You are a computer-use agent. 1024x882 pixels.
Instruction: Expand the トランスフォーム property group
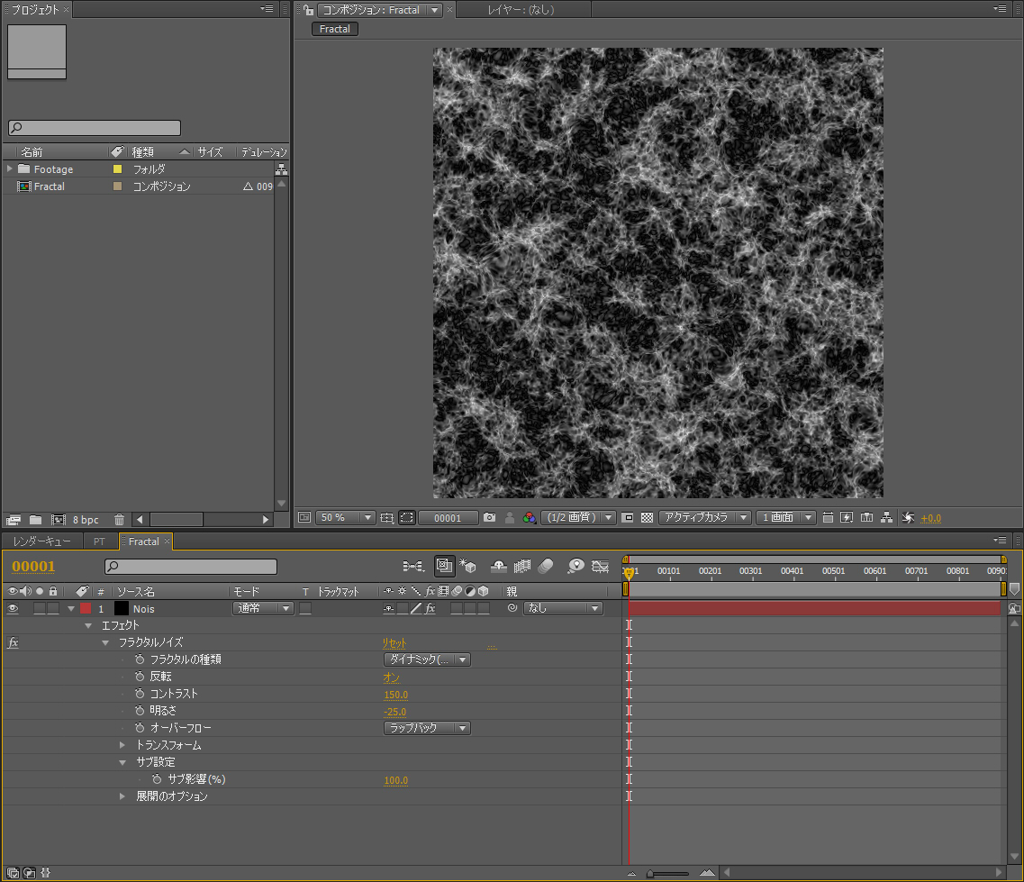pyautogui.click(x=123, y=745)
